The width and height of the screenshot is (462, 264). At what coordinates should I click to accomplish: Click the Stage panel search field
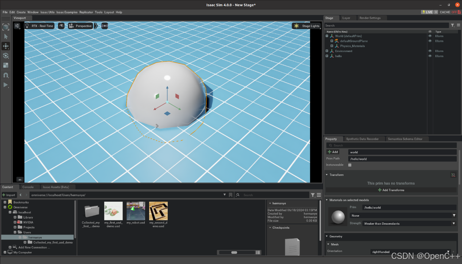click(387, 25)
